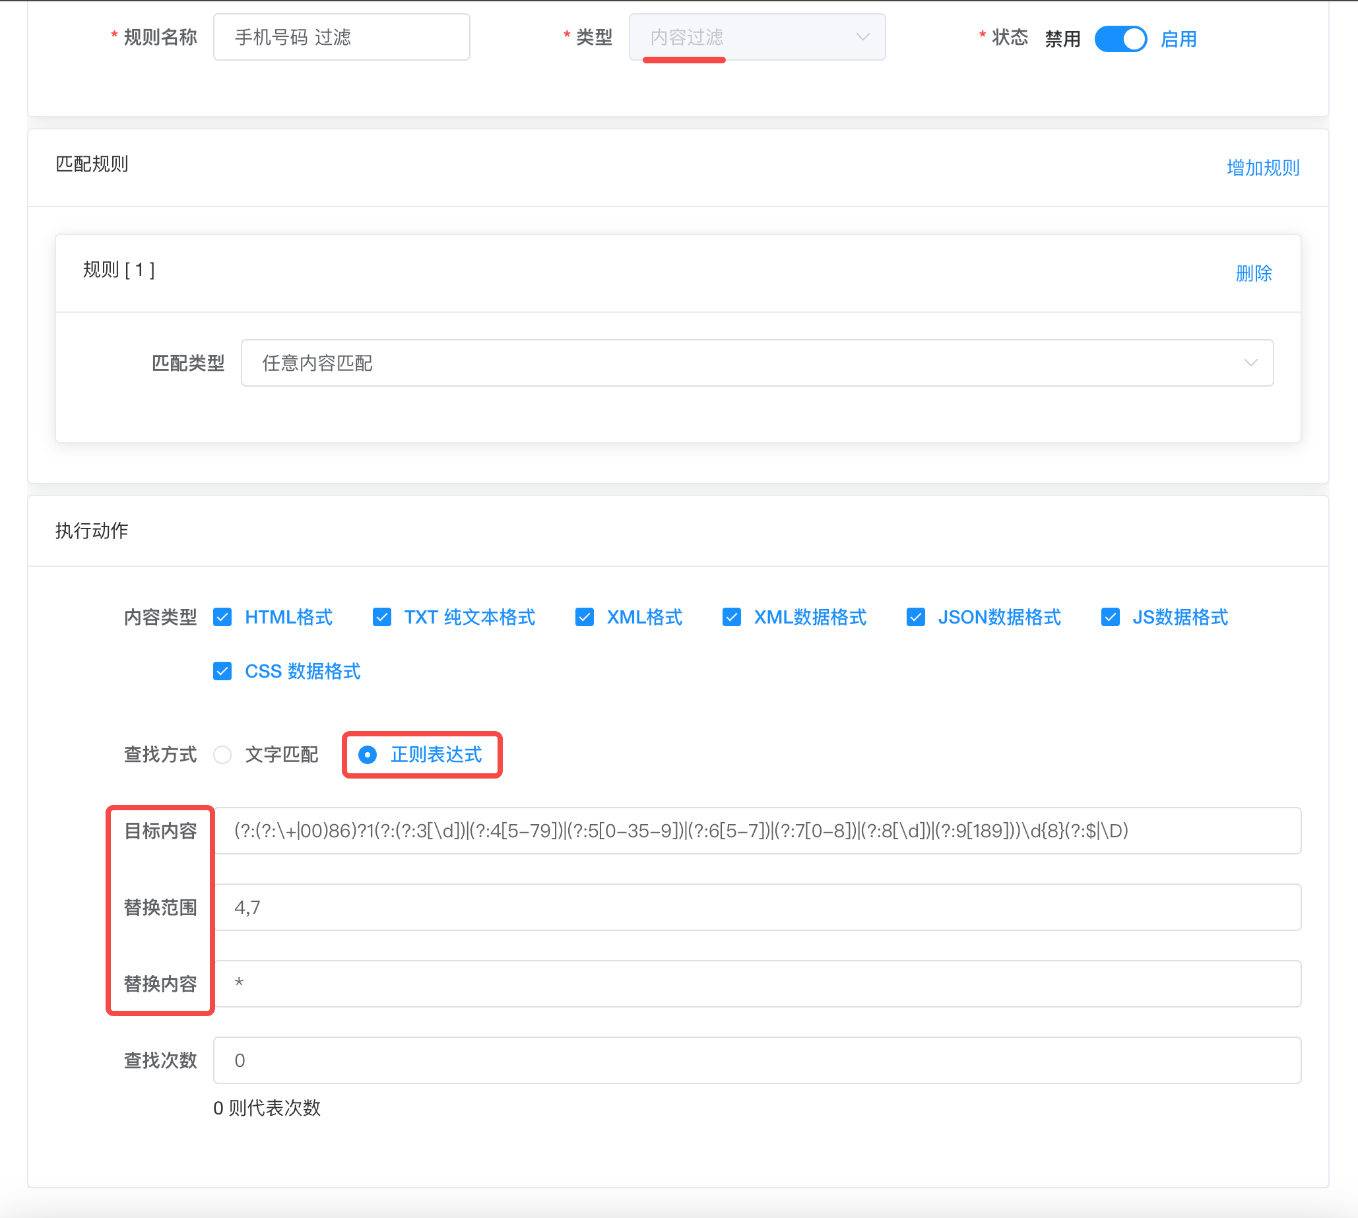Screen dimensions: 1358x1218
Task: Click the 规则 [ 1 ] header text
Action: pos(119,270)
